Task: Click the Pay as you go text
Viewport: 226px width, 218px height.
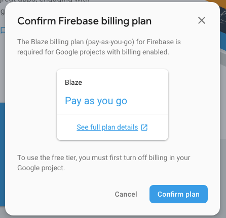Action: [x=96, y=101]
